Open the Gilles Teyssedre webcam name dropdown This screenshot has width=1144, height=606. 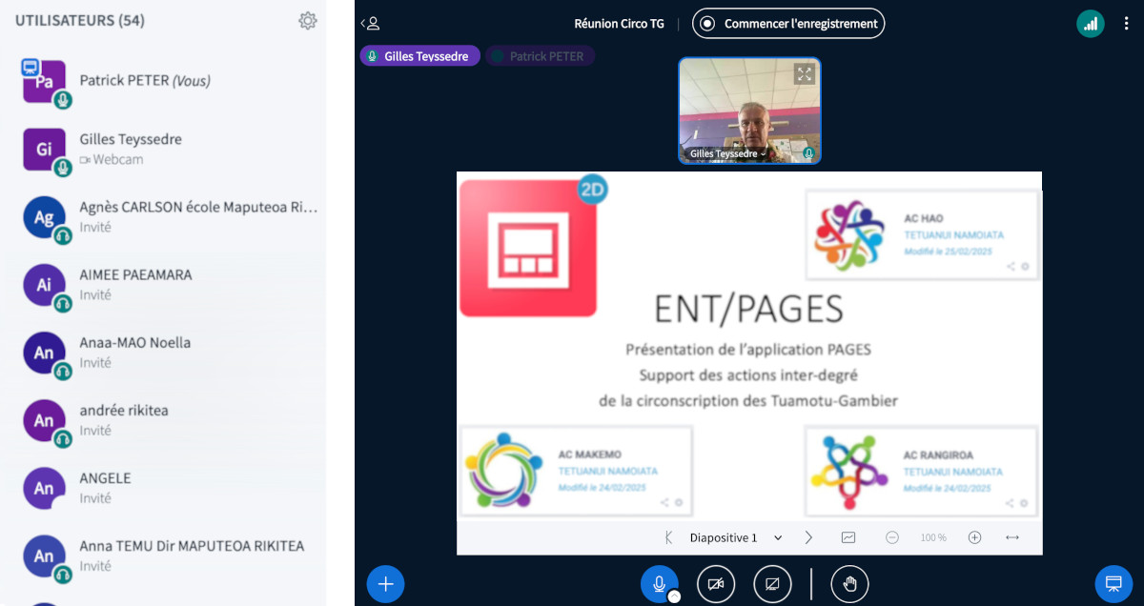(x=726, y=153)
